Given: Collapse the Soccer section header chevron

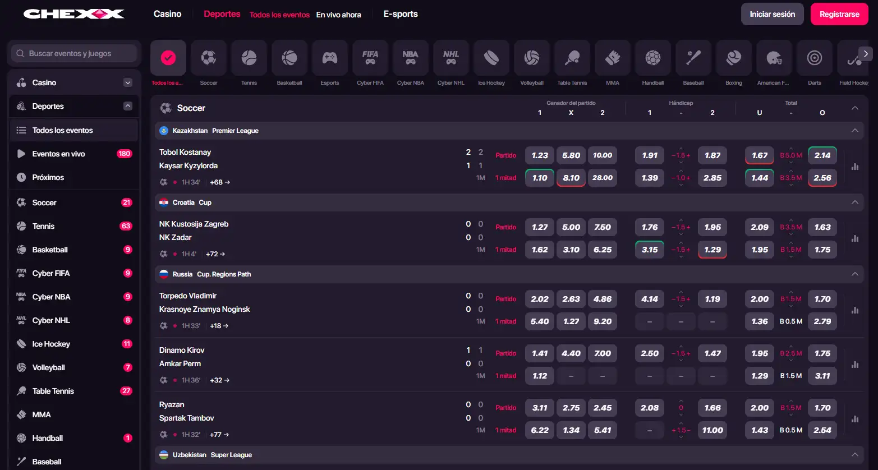Looking at the screenshot, I should (855, 108).
